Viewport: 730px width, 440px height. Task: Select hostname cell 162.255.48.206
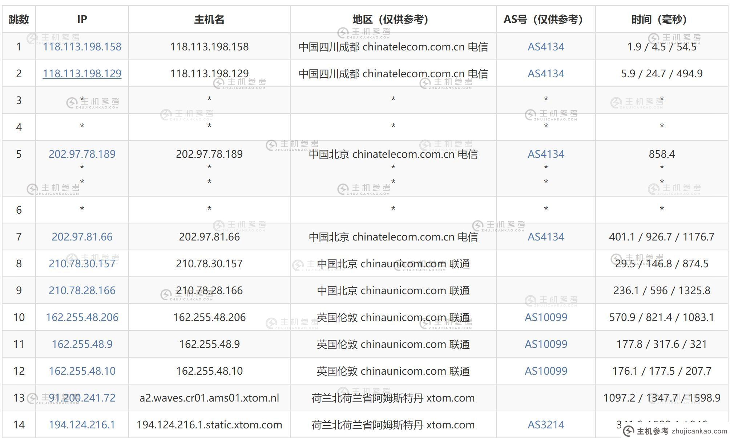(209, 317)
